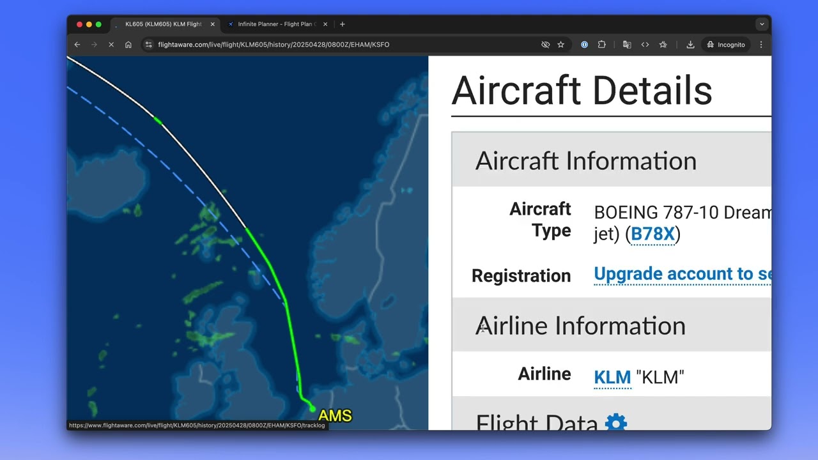Click the translate extension icon
The width and height of the screenshot is (818, 460).
tap(627, 45)
